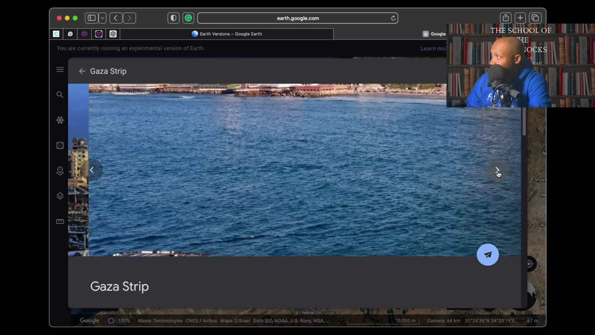
Task: Open first pinned tab with C icon
Action: 56,34
